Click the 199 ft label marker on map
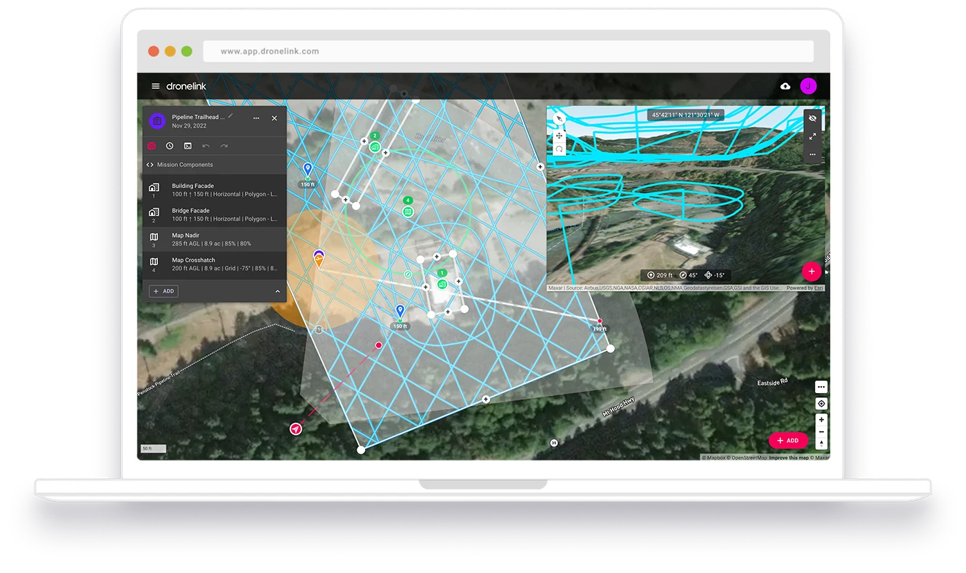The image size is (966, 573). pos(600,329)
